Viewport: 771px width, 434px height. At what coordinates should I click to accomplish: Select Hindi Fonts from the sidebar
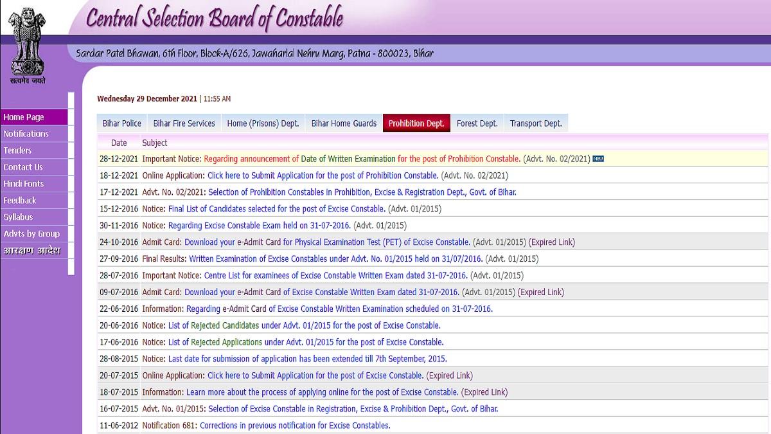pos(24,184)
